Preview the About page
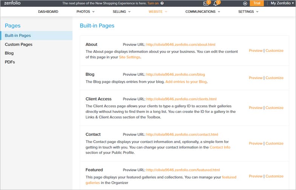This screenshot has width=296, height=190. pos(256,51)
